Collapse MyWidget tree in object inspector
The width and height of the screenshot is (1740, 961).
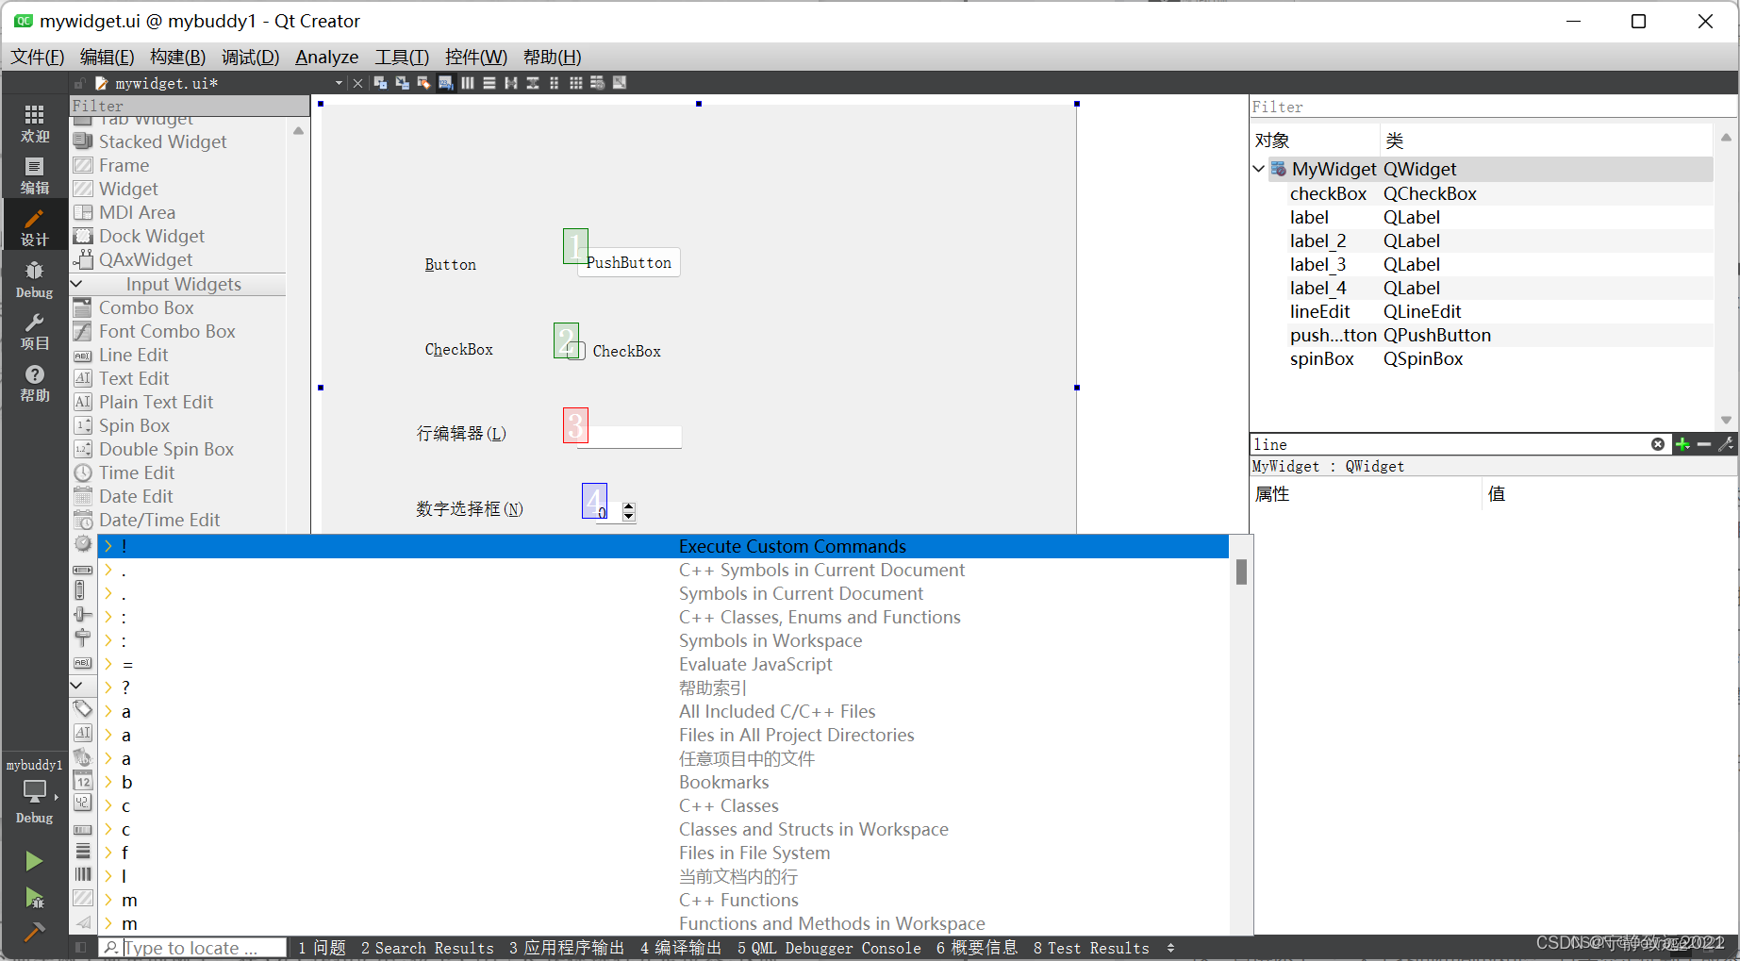click(1259, 169)
